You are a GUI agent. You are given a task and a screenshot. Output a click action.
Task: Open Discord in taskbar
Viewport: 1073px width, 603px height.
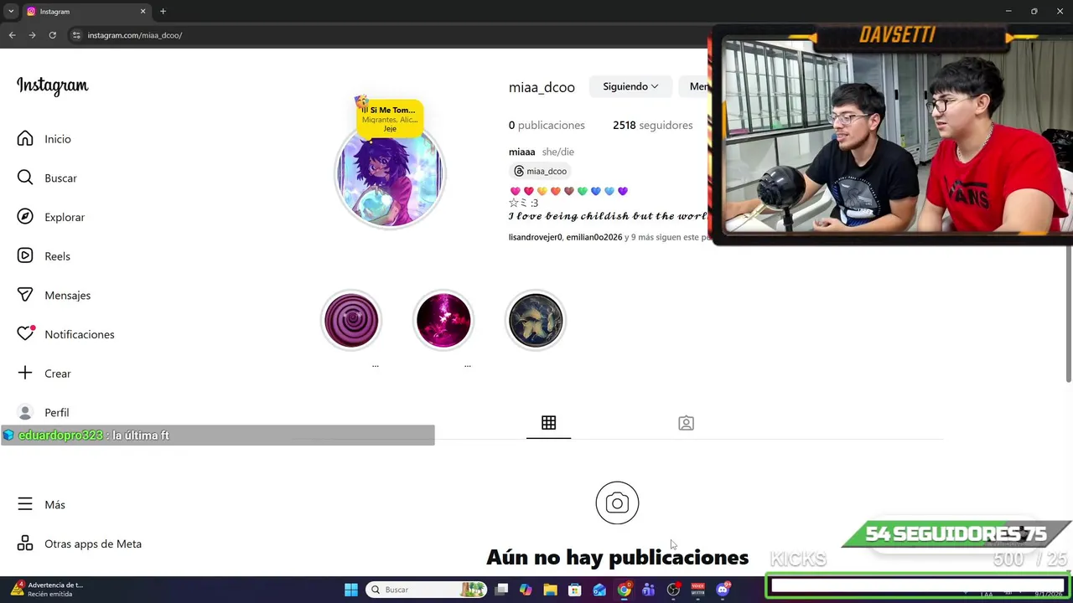(723, 590)
